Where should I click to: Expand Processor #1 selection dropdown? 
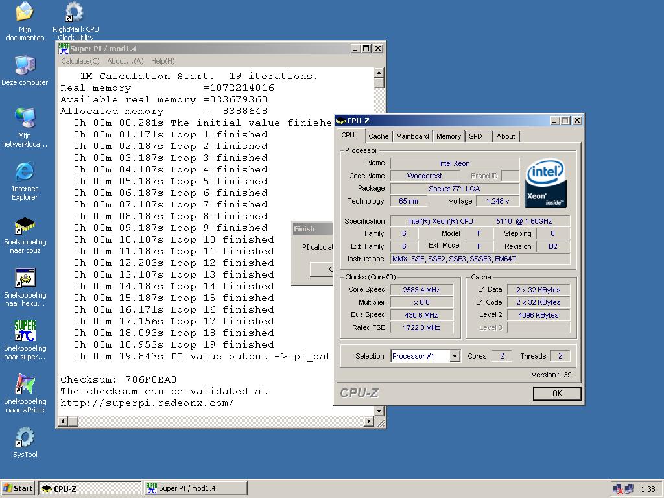(455, 356)
